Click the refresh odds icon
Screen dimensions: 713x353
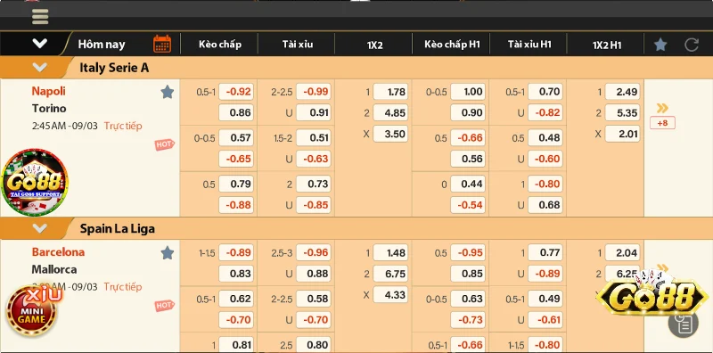692,45
